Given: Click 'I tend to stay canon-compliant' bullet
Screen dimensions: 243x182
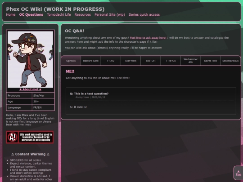Looking at the screenshot, I should (31, 171).
